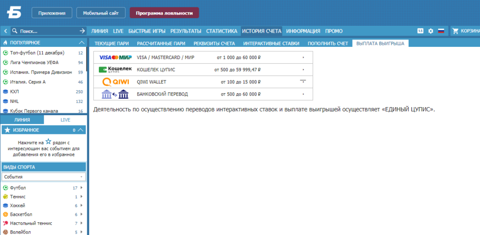This screenshot has height=235, width=480.
Task: Open the События dropdown
Action: click(x=44, y=177)
